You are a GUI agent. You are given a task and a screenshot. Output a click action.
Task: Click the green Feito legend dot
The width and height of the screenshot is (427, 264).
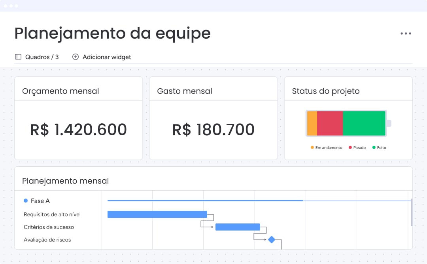coord(373,147)
